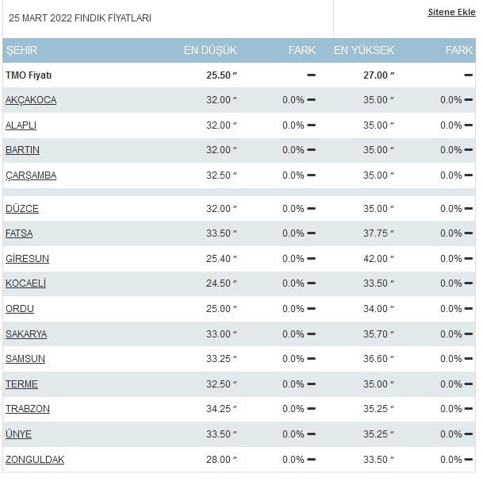The width and height of the screenshot is (483, 482).
Task: Click the EN DÜŞÜK column header
Action: [210, 50]
